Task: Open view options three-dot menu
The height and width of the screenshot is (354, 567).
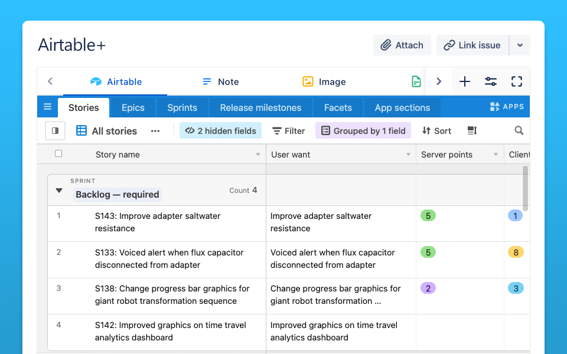Action: (155, 131)
